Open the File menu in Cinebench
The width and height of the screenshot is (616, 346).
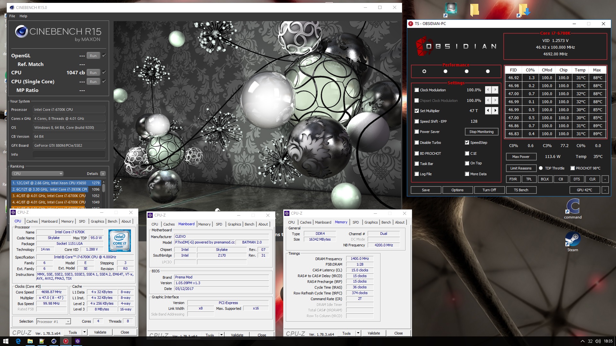(12, 16)
